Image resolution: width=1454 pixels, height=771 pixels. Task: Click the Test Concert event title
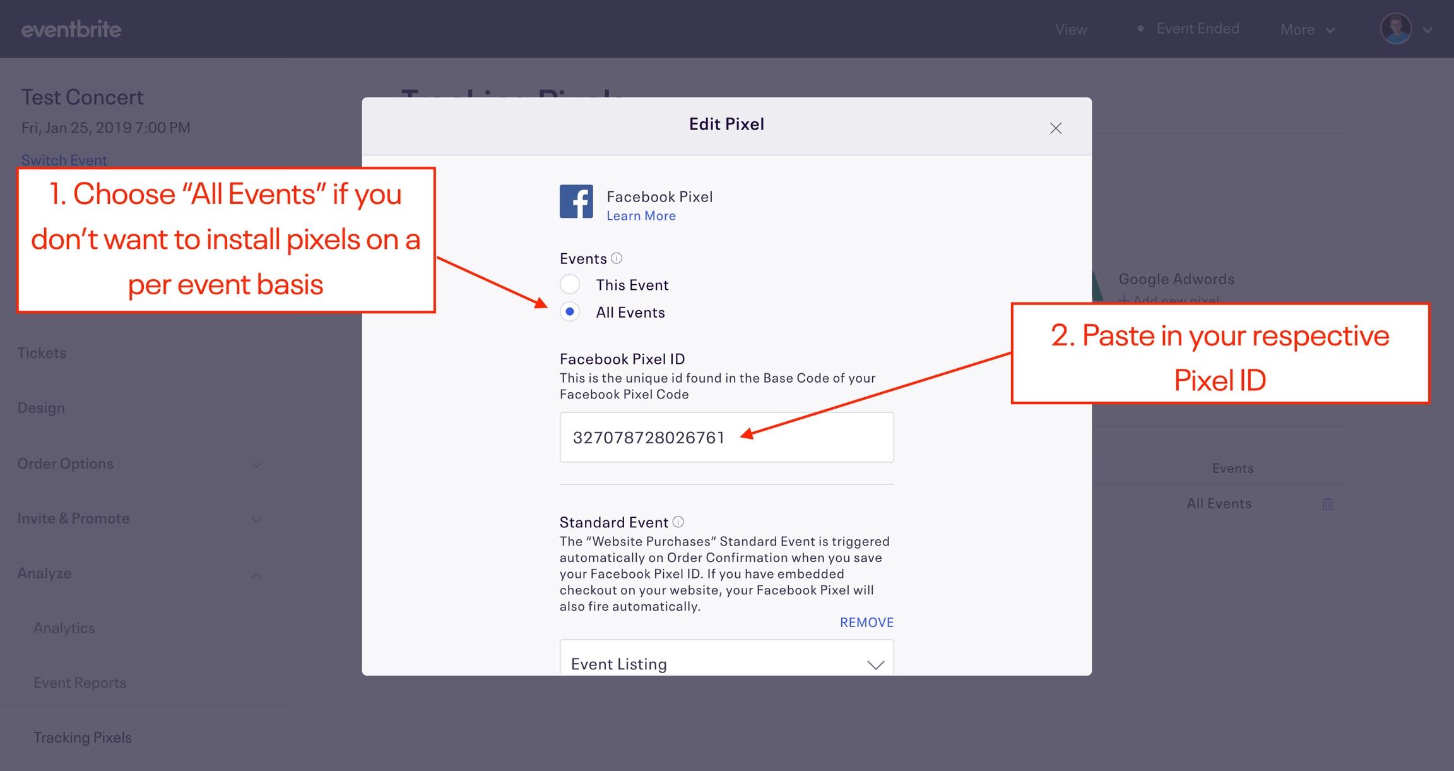(83, 97)
